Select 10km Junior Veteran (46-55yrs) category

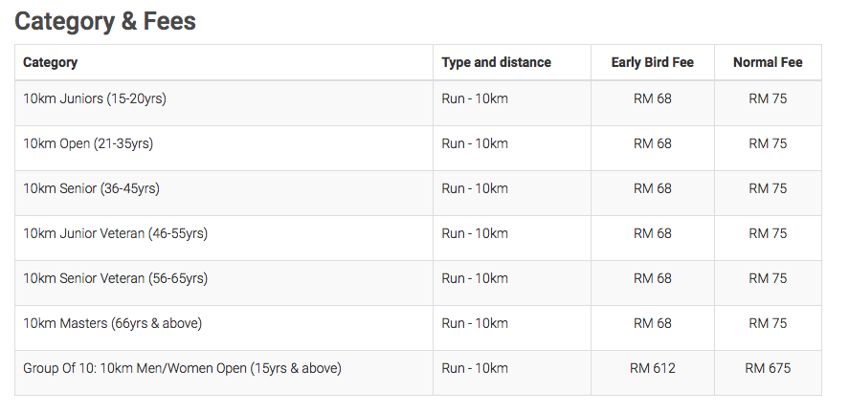(115, 233)
